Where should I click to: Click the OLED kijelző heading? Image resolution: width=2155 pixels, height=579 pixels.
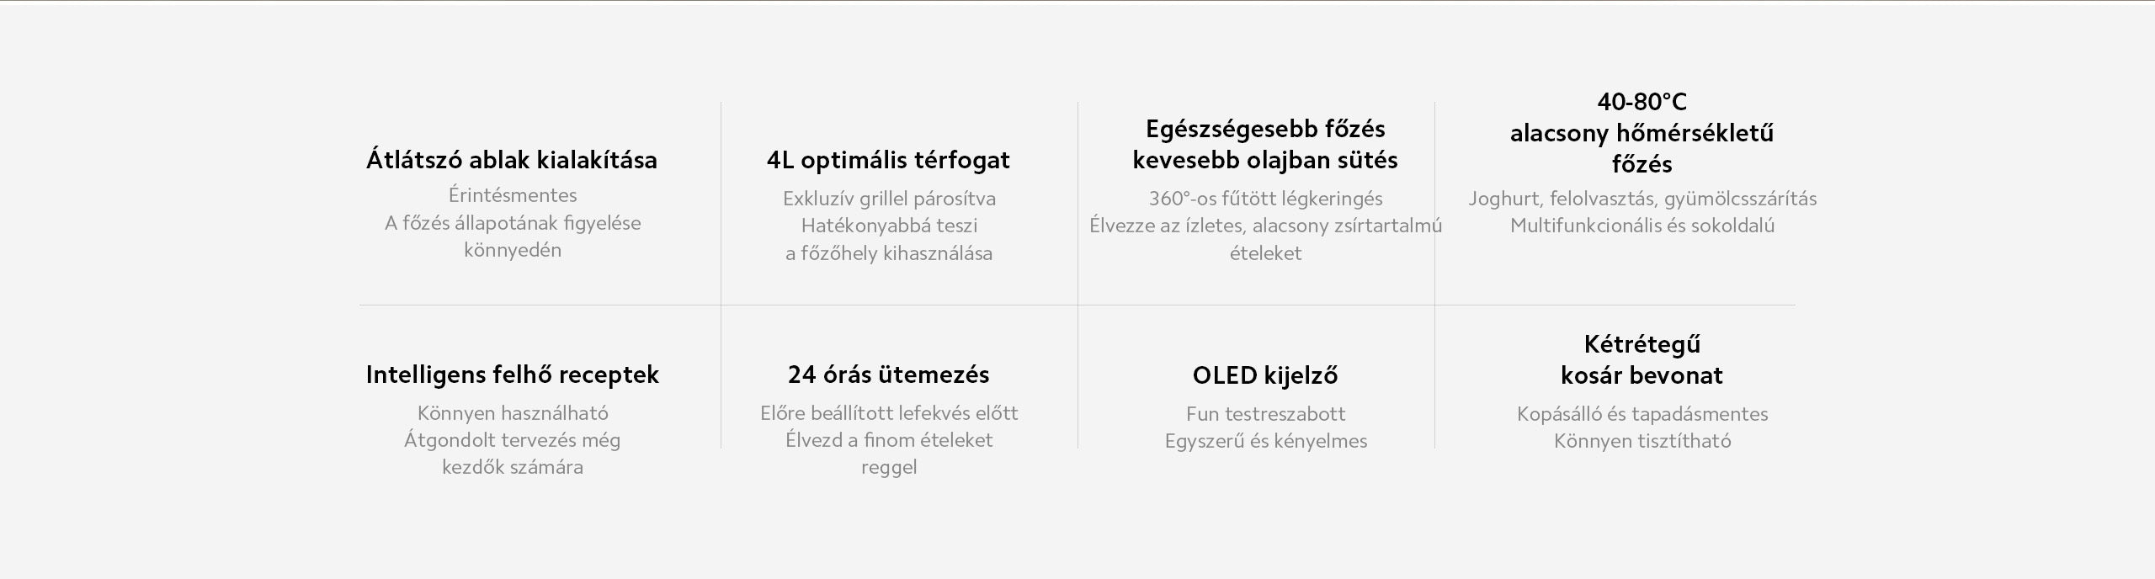1265,375
